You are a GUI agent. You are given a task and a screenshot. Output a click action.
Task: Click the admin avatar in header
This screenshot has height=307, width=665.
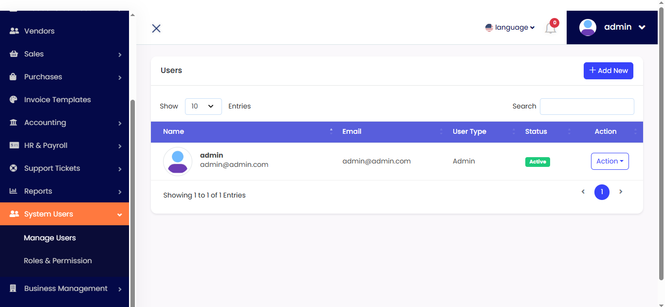pos(588,27)
